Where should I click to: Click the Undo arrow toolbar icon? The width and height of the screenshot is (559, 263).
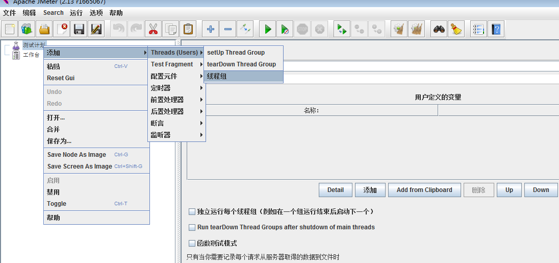[118, 29]
